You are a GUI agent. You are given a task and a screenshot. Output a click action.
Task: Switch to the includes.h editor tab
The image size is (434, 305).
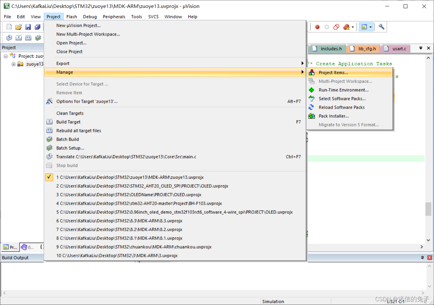327,49
